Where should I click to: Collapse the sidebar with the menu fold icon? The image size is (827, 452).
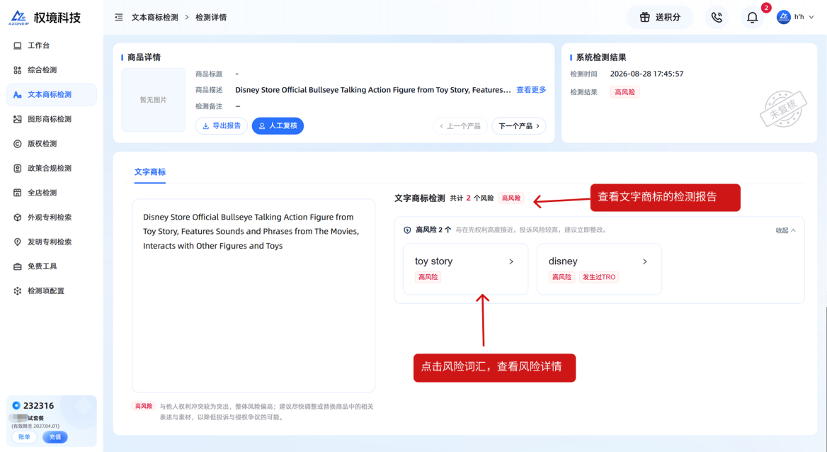coord(119,18)
